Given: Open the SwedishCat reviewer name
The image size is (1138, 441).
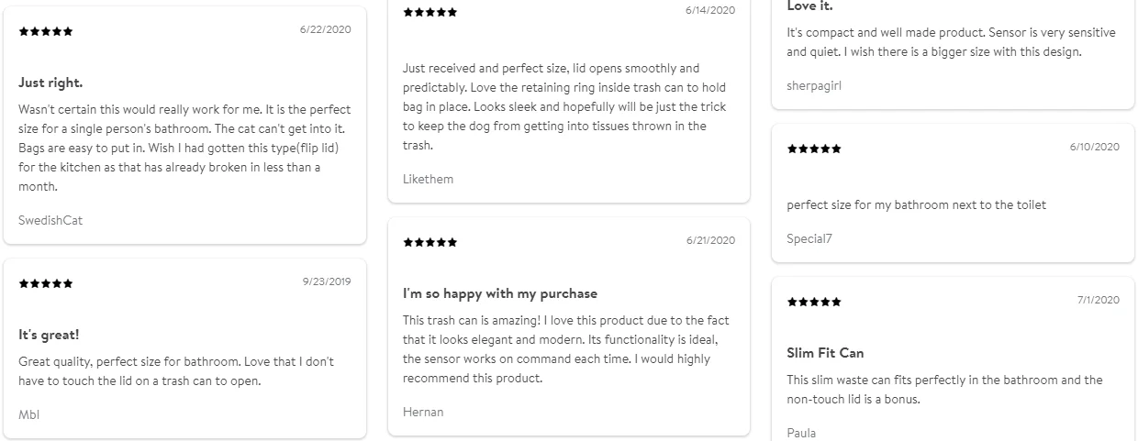Looking at the screenshot, I should click(x=50, y=220).
